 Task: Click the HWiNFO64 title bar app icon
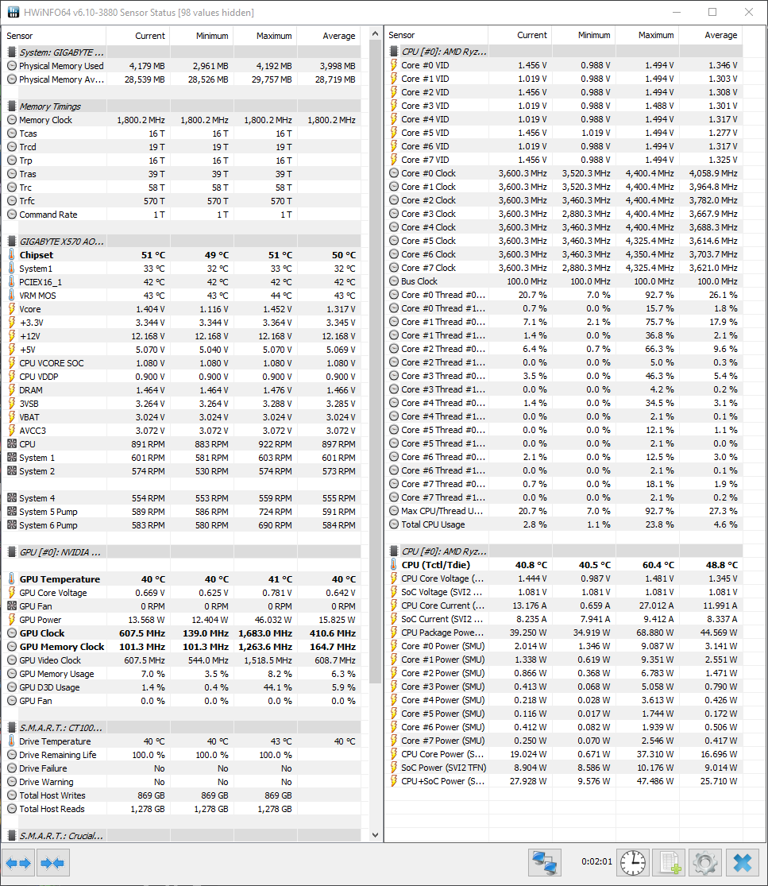tap(13, 12)
